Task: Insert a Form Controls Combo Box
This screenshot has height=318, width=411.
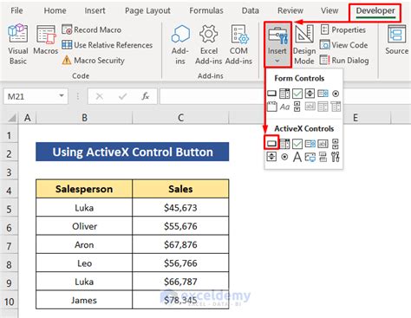Action: coord(284,94)
